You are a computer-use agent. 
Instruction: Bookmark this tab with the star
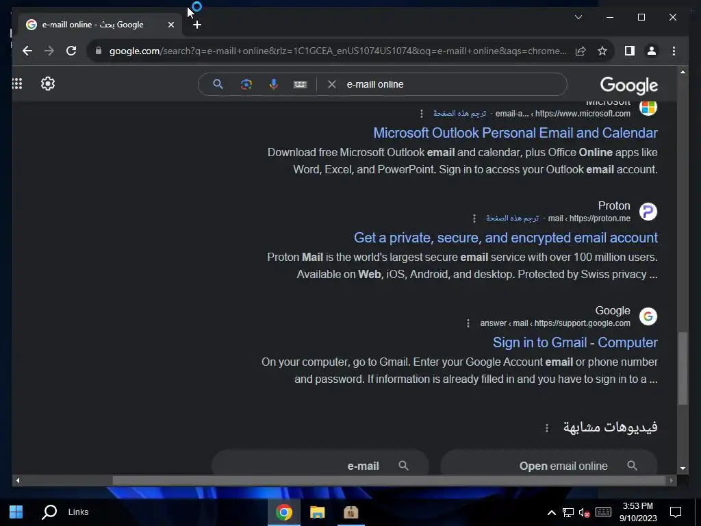pos(602,51)
